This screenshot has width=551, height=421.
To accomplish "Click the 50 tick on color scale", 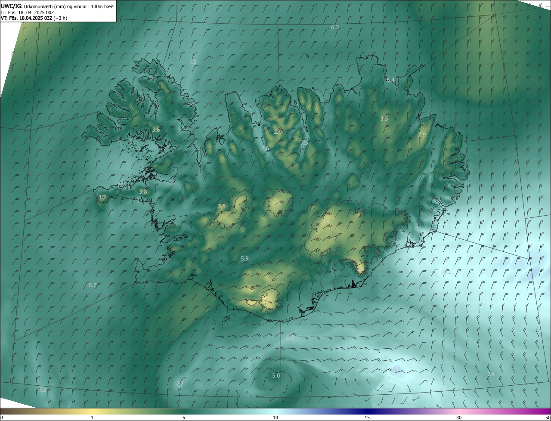I will 547,418.
